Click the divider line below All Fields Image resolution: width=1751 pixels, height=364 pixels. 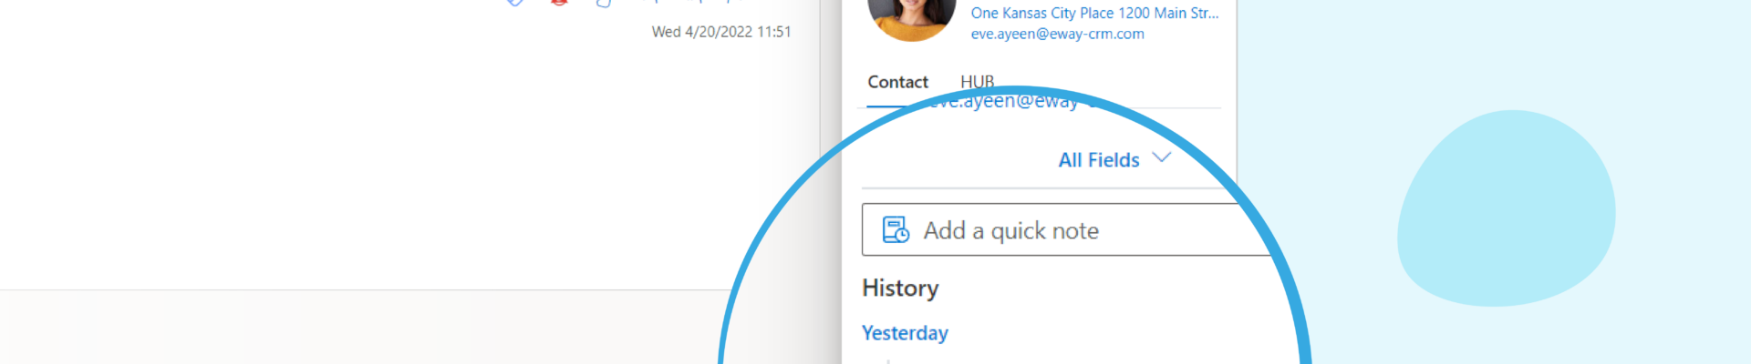pyautogui.click(x=1049, y=188)
